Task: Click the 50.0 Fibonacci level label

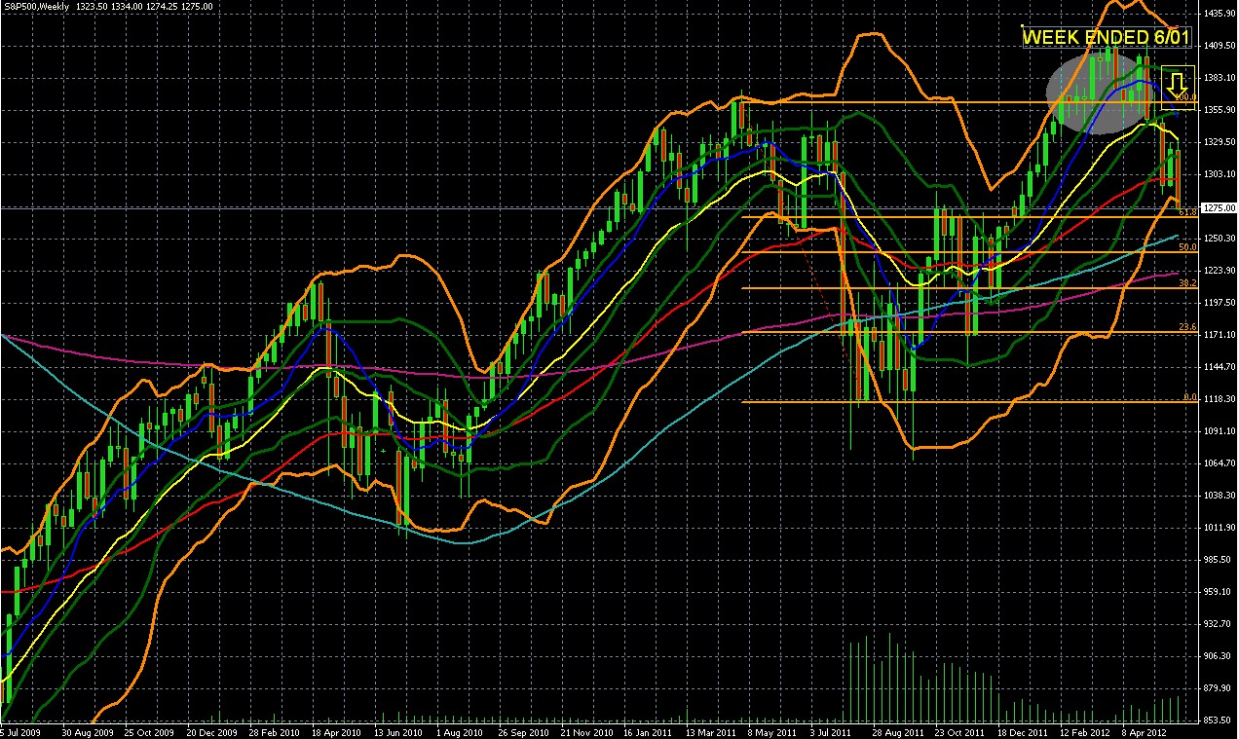Action: point(1186,247)
